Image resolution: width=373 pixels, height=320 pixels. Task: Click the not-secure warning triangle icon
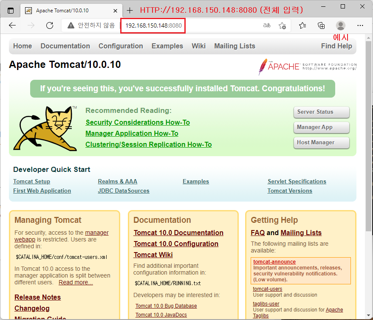click(x=71, y=25)
